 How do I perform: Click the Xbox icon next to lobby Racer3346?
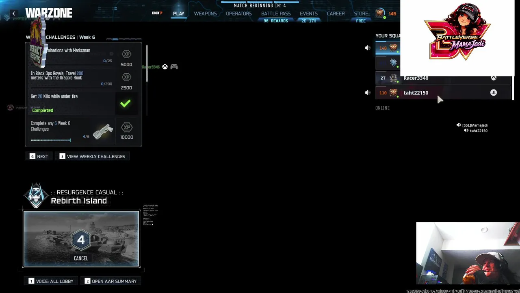165,67
